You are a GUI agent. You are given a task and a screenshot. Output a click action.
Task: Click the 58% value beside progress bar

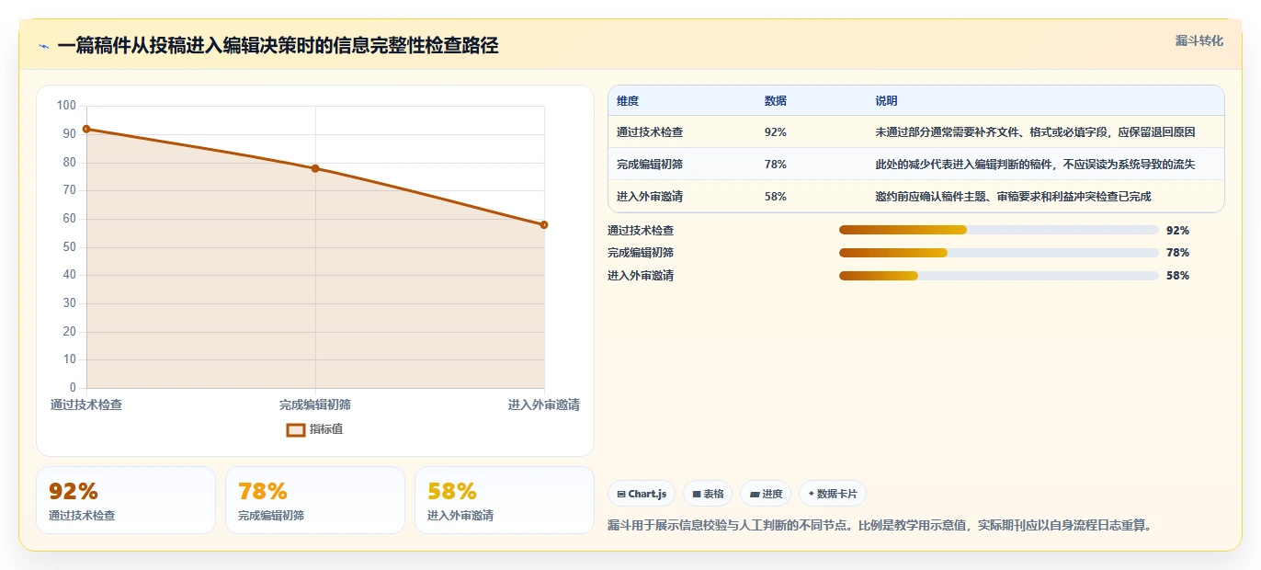[x=1177, y=276]
